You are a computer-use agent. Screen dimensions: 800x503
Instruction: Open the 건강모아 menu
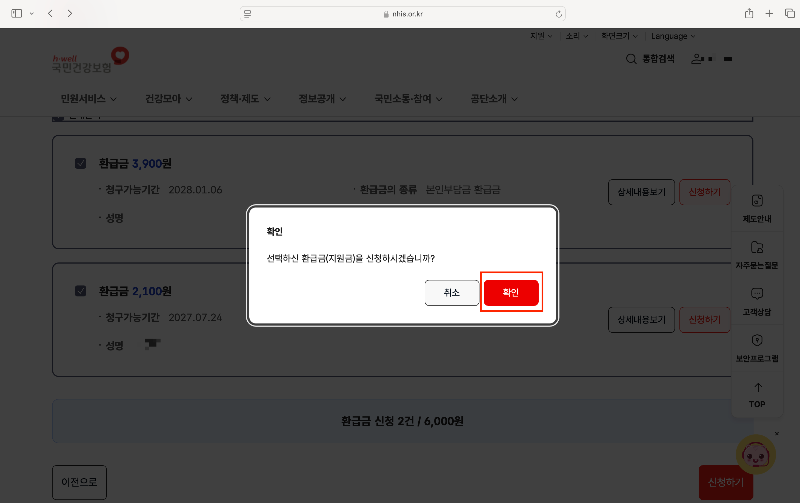(168, 99)
